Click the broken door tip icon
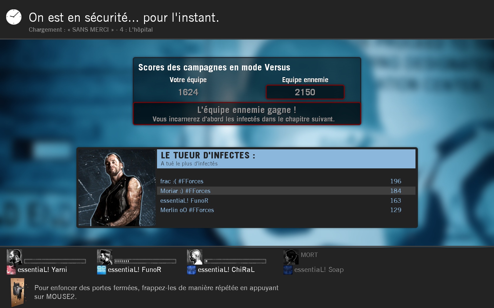This screenshot has height=308, width=494. [x=18, y=292]
